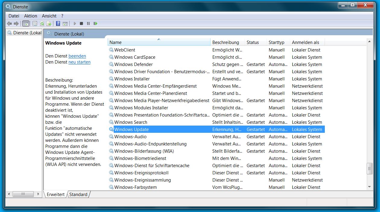
Task: Open the Datei menu
Action: tap(14, 16)
